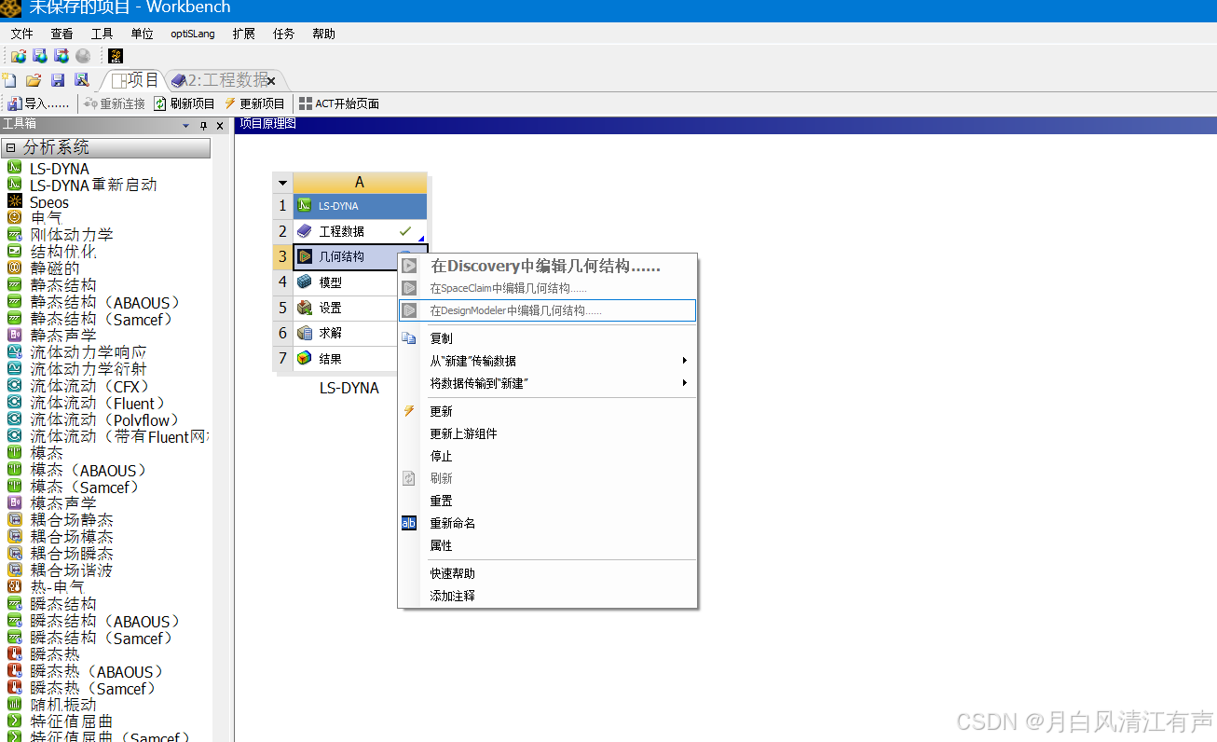The width and height of the screenshot is (1217, 742).
Task: Switch to the A2:工程数据 tab
Action: click(x=220, y=81)
